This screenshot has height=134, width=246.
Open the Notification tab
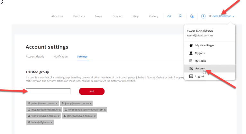point(60,57)
